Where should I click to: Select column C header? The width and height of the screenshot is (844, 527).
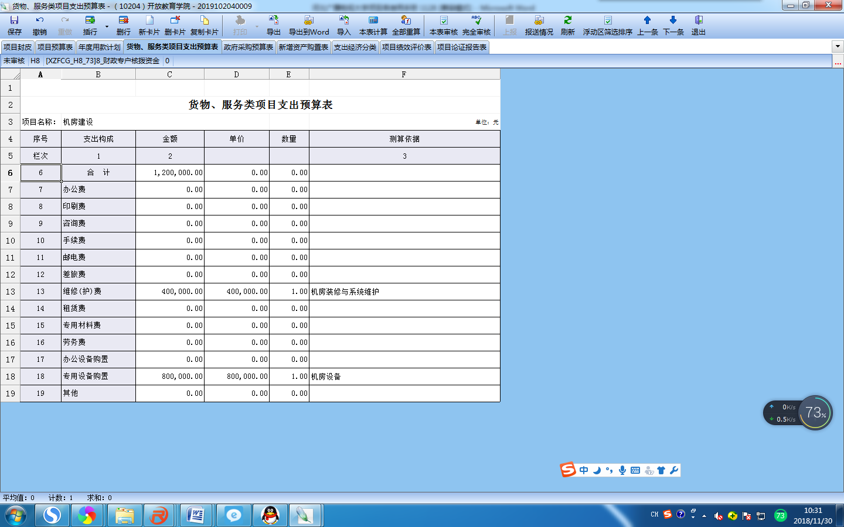169,74
